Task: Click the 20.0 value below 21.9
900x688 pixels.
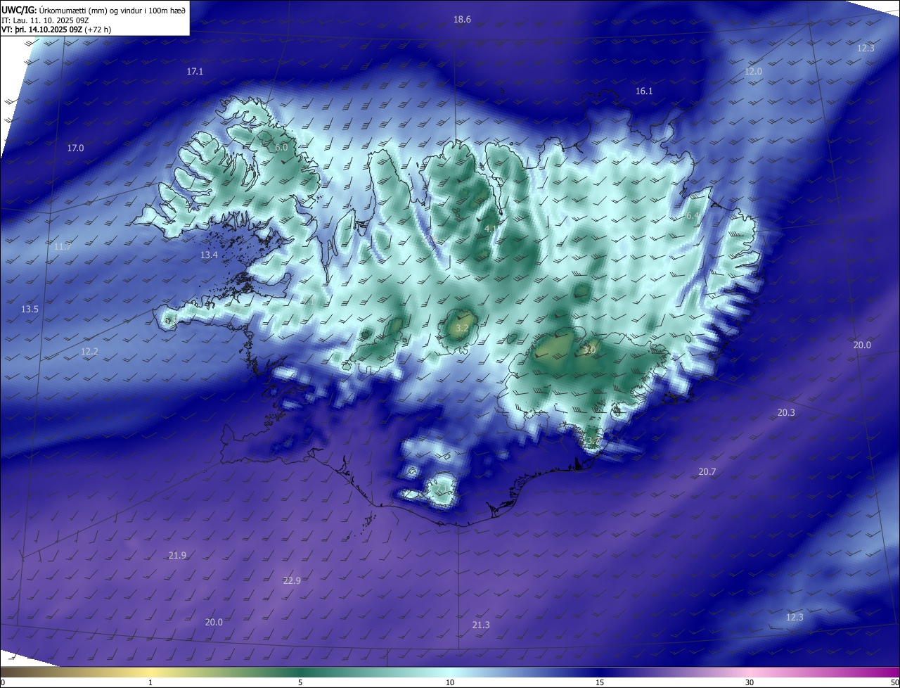Action: tap(214, 623)
